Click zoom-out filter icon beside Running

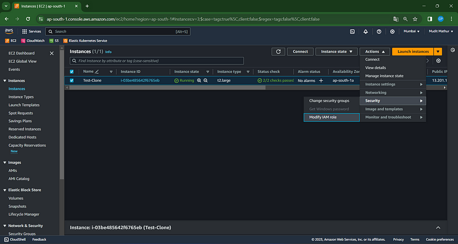(x=206, y=80)
